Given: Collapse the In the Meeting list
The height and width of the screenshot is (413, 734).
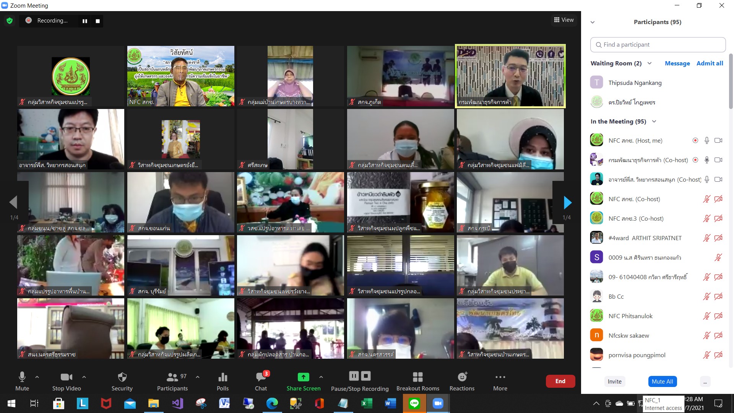Looking at the screenshot, I should pyautogui.click(x=654, y=122).
